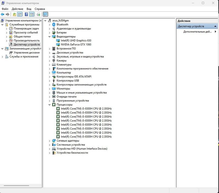Click the Bluetooth category icon

(54, 25)
